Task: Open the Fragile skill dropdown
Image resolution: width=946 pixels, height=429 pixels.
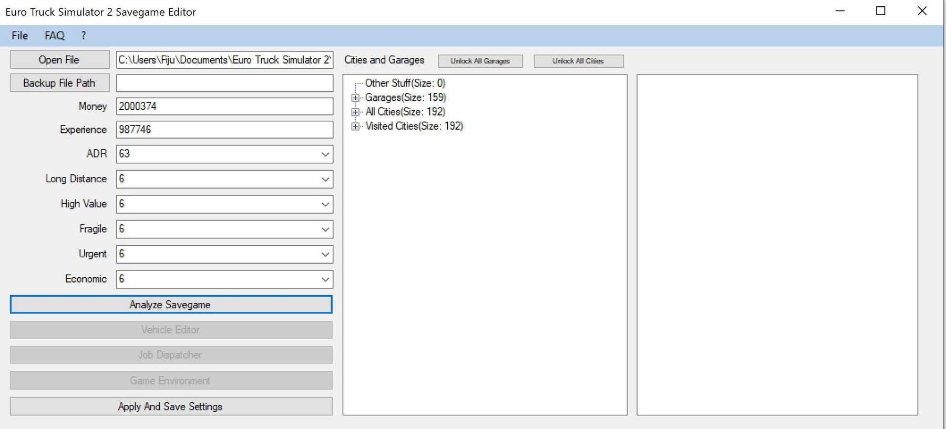Action: click(x=325, y=229)
